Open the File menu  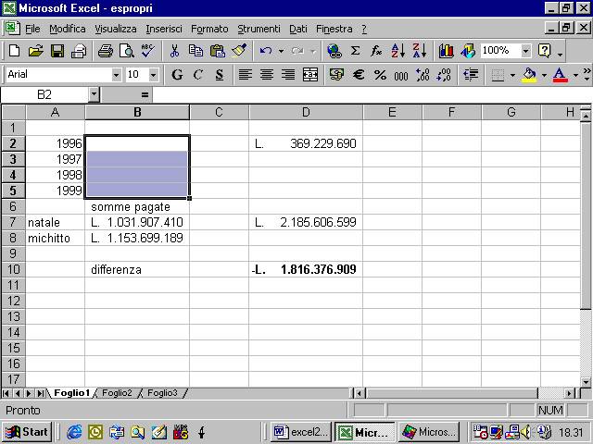pyautogui.click(x=32, y=29)
